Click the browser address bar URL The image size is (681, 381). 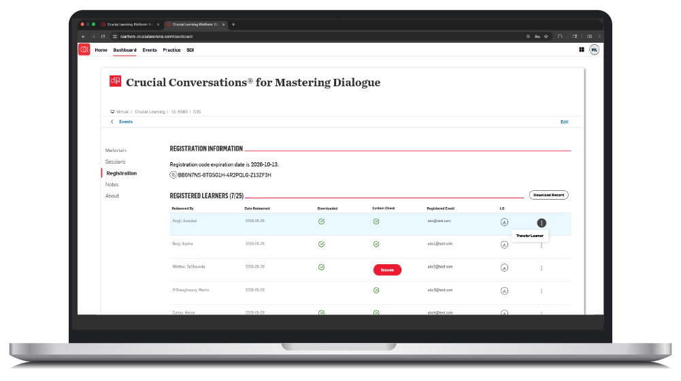tap(156, 37)
